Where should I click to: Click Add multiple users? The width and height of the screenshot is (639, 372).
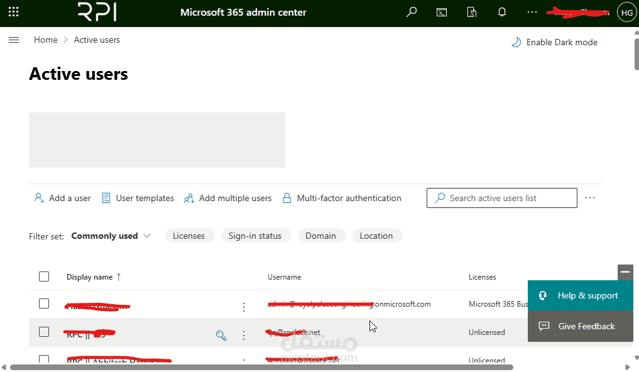(x=228, y=198)
